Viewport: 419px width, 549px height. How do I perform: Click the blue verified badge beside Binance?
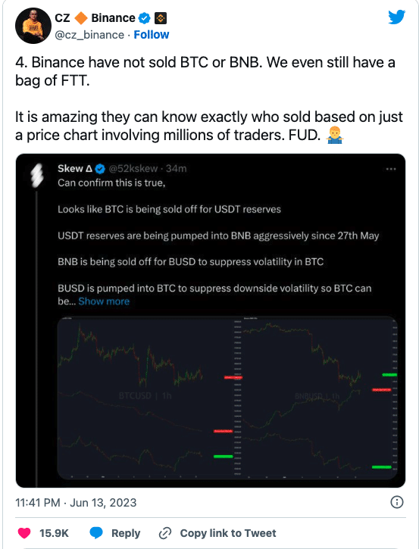coord(144,18)
